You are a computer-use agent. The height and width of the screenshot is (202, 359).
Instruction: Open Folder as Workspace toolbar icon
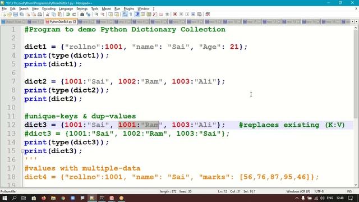coord(161,14)
